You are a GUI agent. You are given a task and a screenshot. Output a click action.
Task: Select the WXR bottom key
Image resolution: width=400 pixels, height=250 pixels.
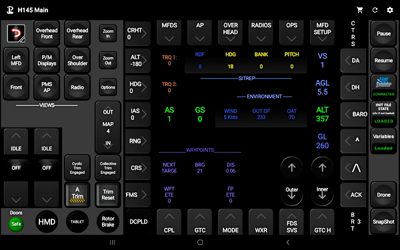click(261, 222)
